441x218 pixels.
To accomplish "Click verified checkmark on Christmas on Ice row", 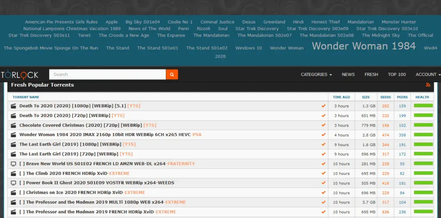I will tap(323, 193).
